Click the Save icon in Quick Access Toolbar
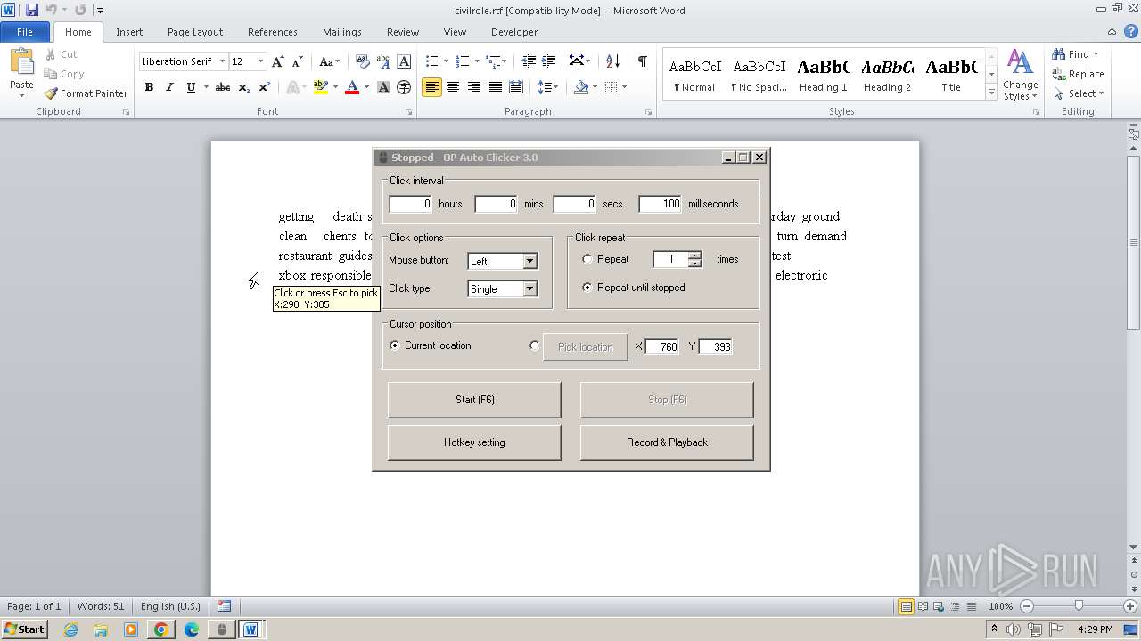 pos(32,10)
